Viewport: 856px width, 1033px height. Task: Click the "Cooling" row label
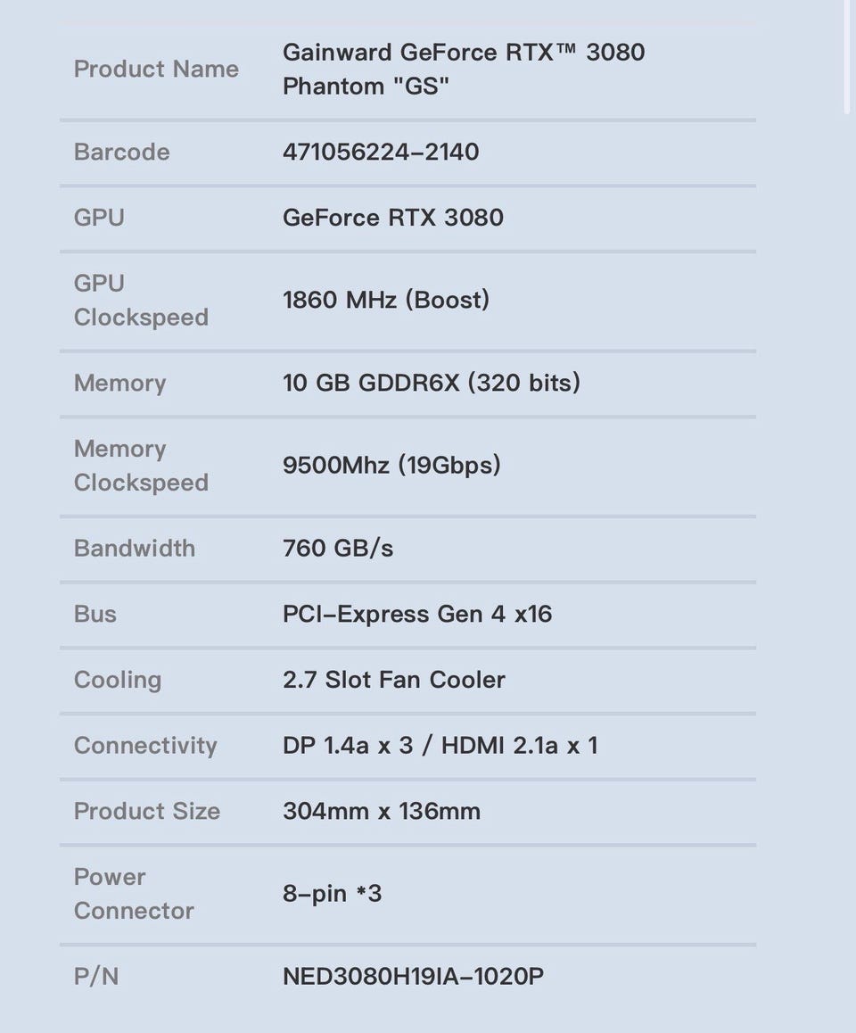click(118, 680)
